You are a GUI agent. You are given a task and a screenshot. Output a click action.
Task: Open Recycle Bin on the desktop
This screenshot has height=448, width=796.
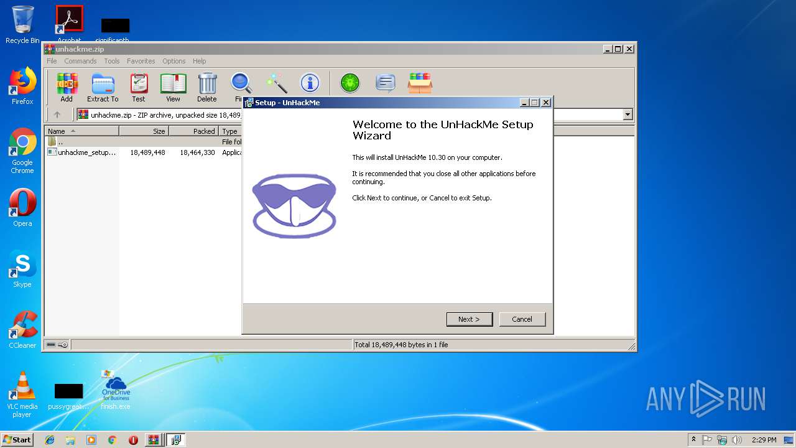click(22, 25)
